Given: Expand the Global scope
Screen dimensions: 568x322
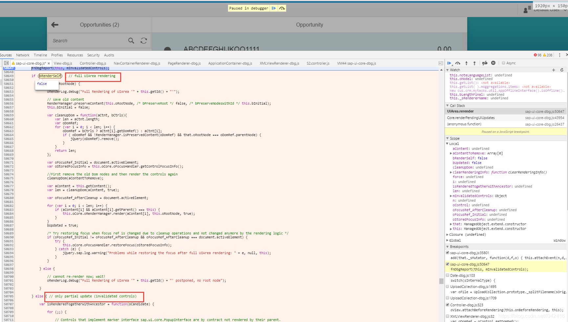Looking at the screenshot, I should pos(447,241).
